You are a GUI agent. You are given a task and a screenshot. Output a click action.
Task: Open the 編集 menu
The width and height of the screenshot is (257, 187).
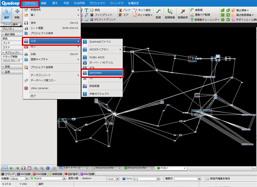pyautogui.click(x=44, y=3)
